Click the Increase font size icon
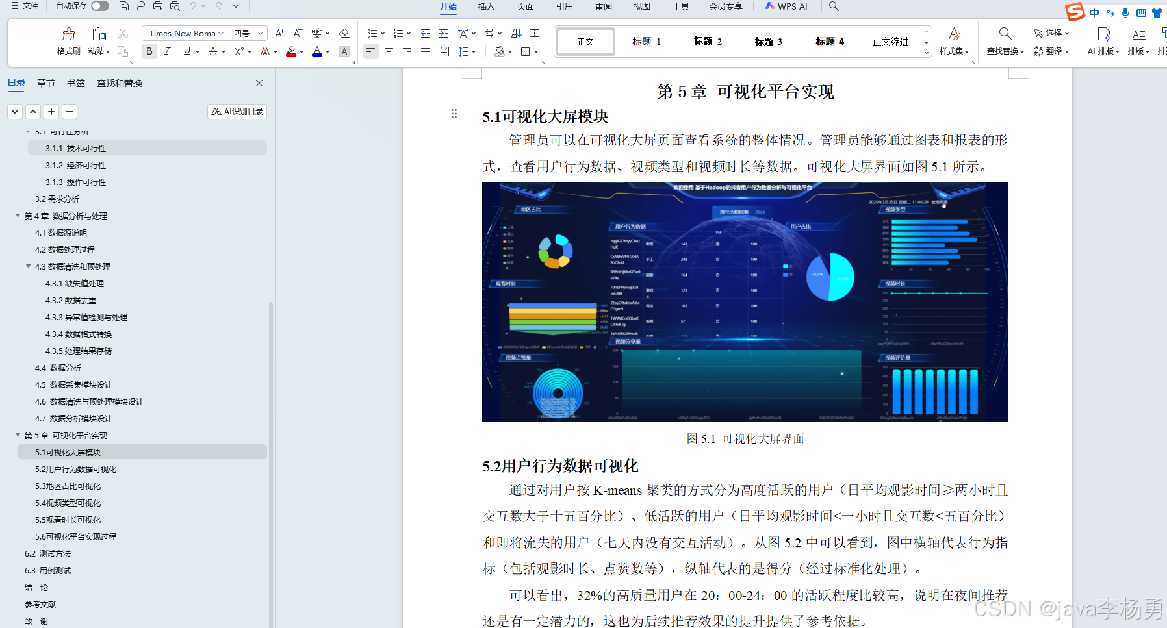Image resolution: width=1167 pixels, height=628 pixels. click(280, 33)
